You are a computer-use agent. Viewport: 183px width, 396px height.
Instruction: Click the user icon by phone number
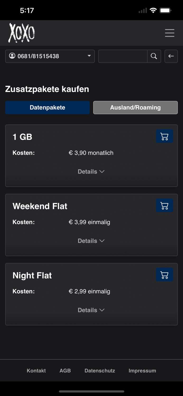click(x=12, y=56)
